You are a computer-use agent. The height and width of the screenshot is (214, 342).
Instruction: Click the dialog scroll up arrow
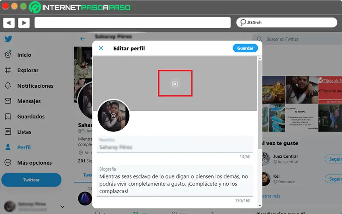pos(259,58)
